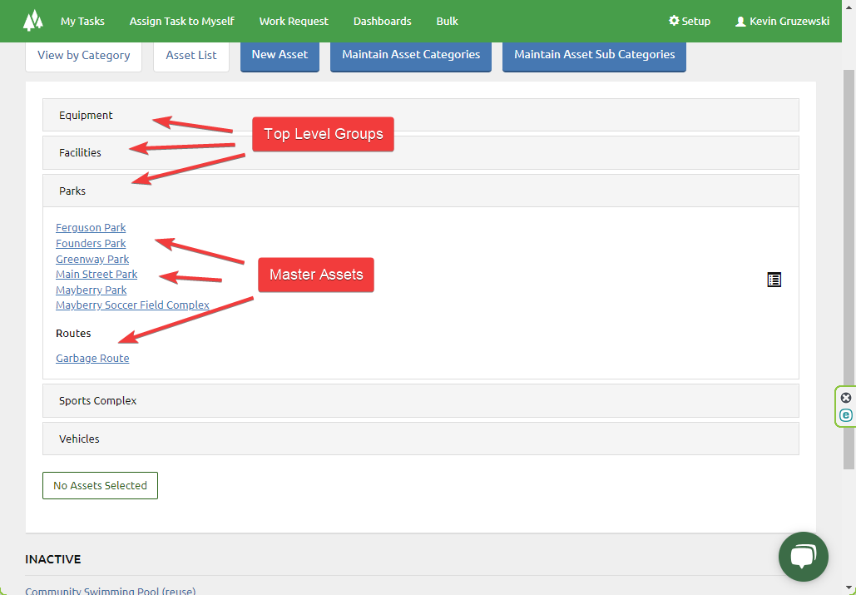This screenshot has width=856, height=595.
Task: Open the Ferguson Park asset link
Action: point(91,228)
